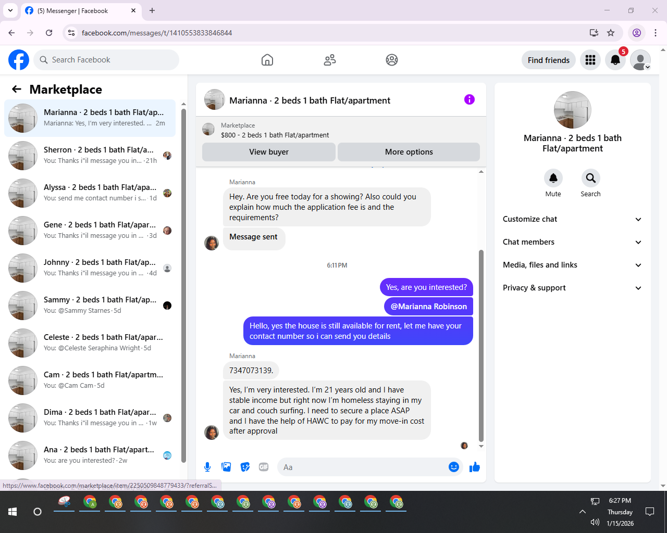This screenshot has height=533, width=667.
Task: Mute this conversation with the bell icon
Action: 553,178
